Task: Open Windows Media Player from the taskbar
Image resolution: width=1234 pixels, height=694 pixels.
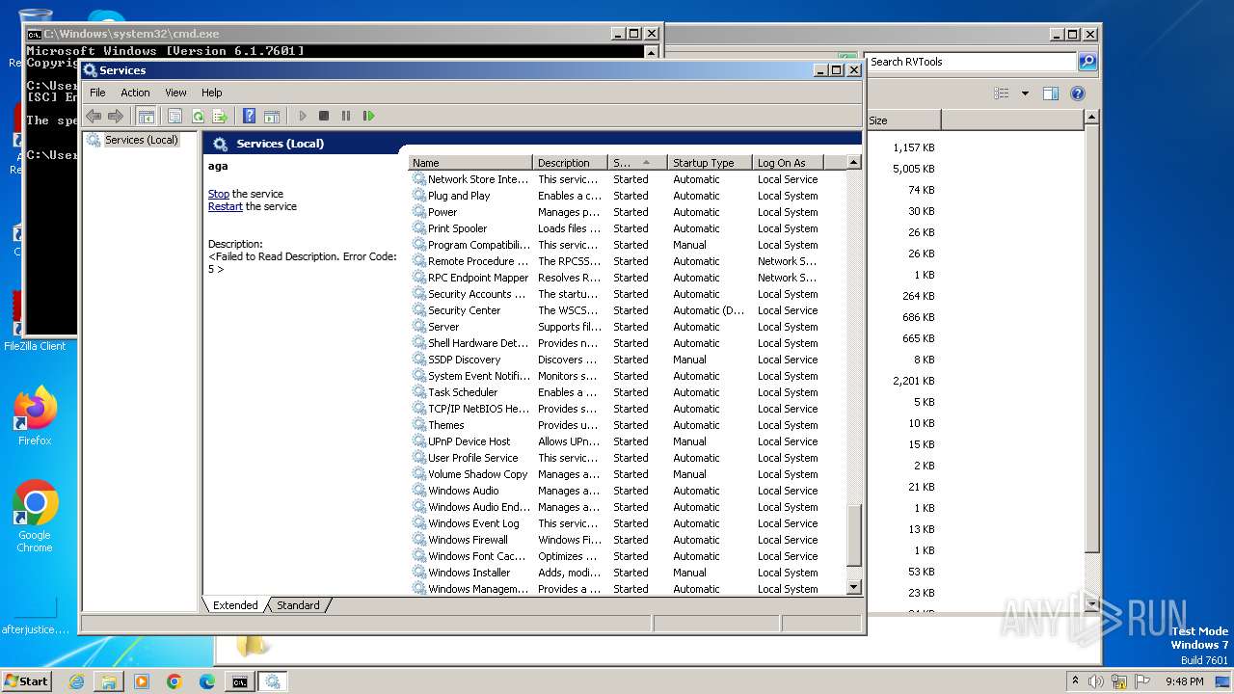Action: click(x=142, y=681)
